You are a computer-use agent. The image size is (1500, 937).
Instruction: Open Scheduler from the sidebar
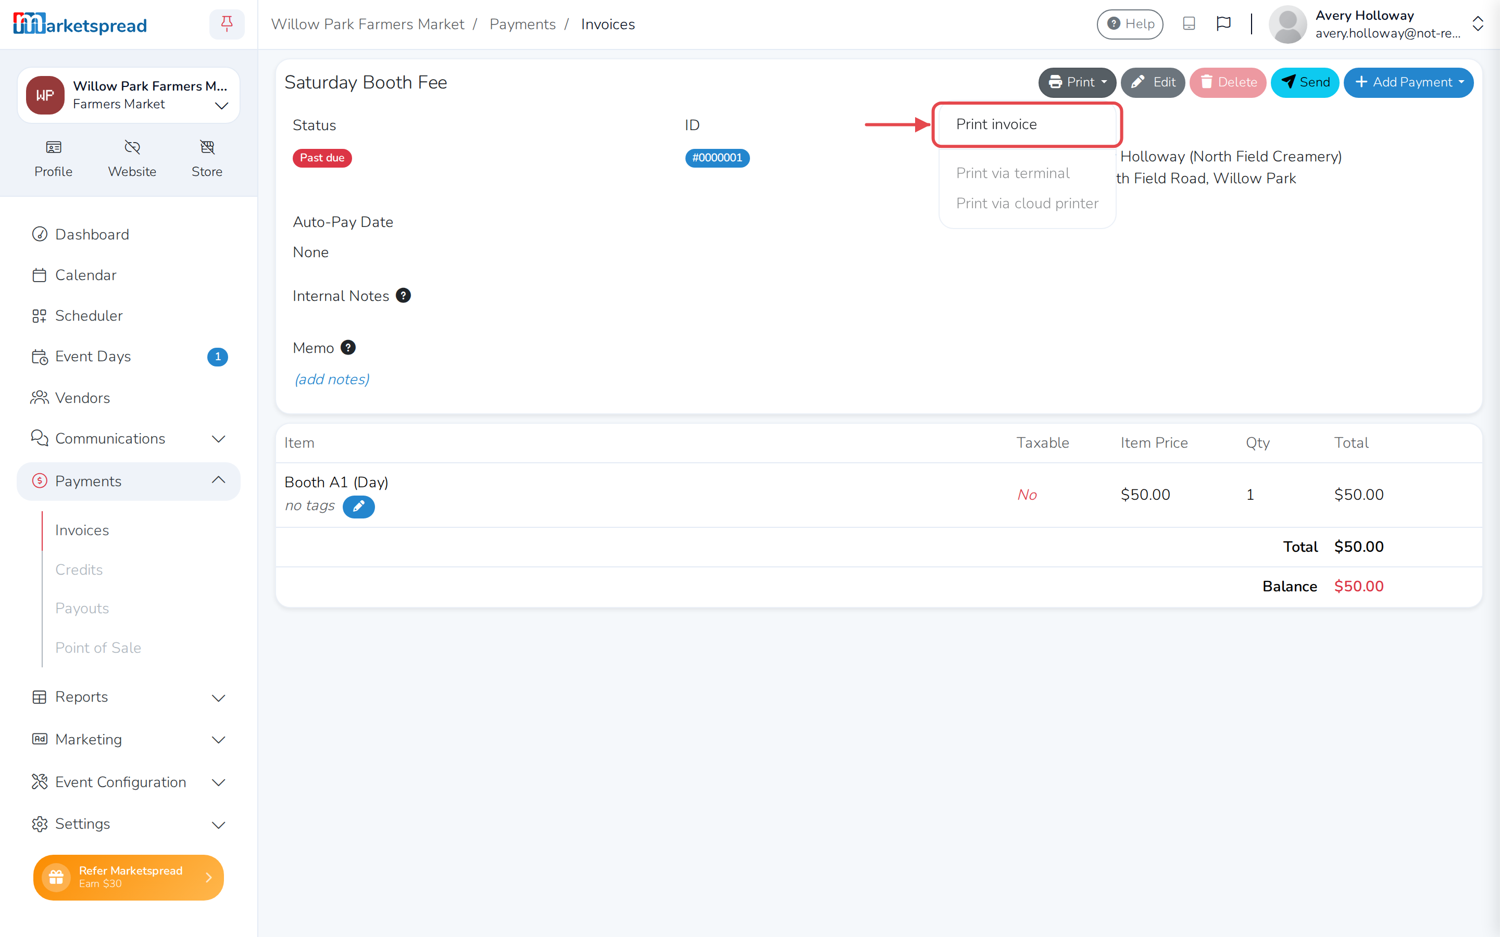click(128, 315)
